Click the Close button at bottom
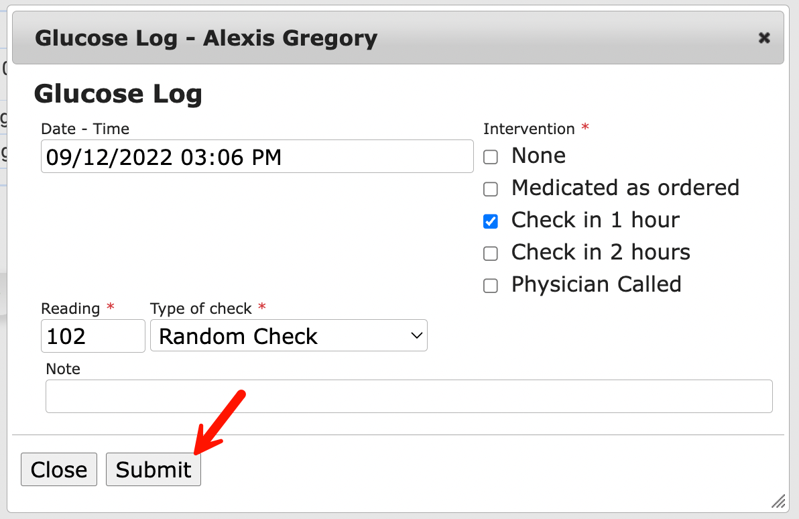This screenshot has width=799, height=519. coord(59,469)
